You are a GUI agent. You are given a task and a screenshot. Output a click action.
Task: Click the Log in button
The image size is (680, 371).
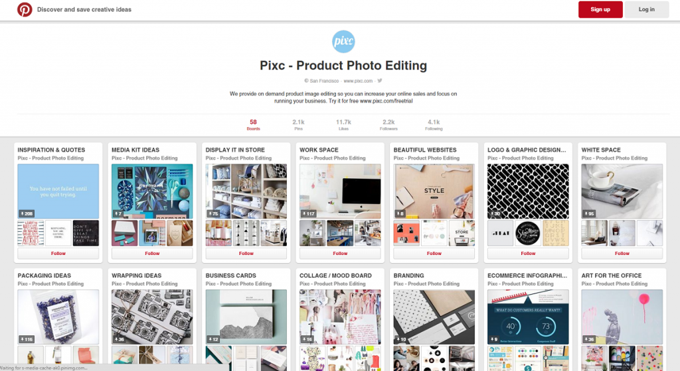[x=646, y=9]
